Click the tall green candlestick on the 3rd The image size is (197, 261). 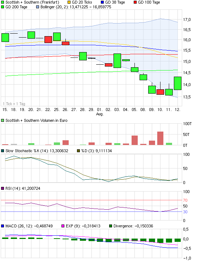[117, 61]
